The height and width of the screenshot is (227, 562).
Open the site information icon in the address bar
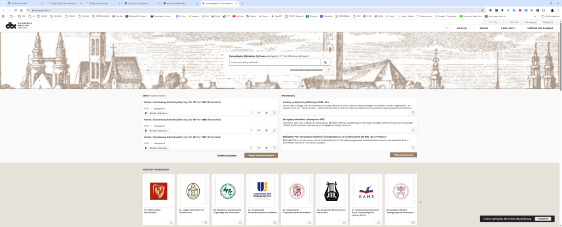[x=29, y=10]
